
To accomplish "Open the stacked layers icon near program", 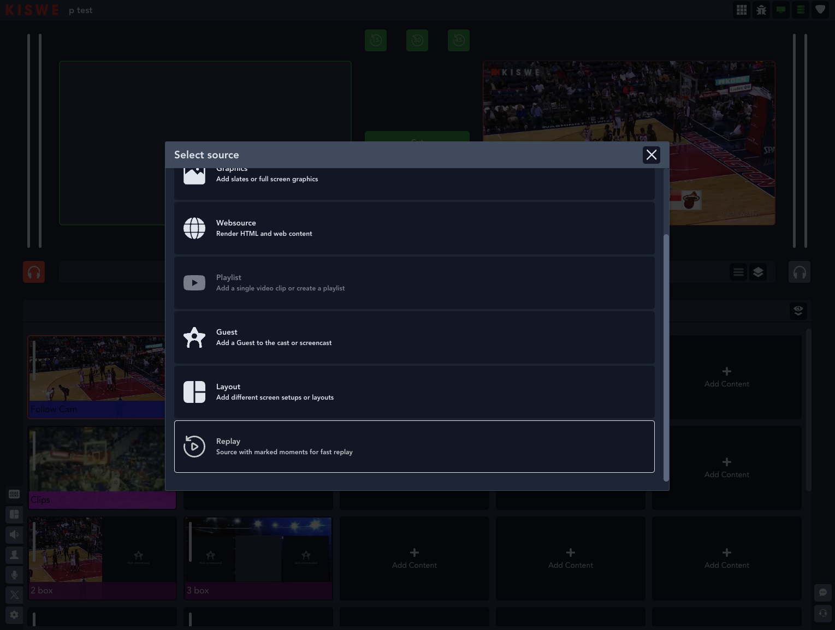I will 758,272.
